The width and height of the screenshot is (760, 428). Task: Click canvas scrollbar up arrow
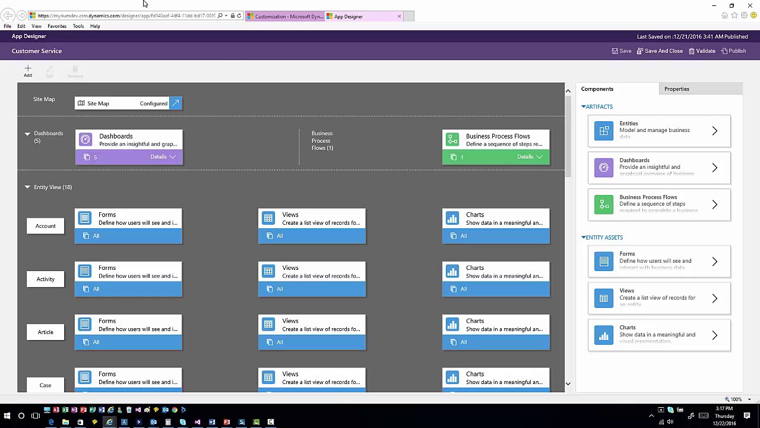click(x=568, y=91)
